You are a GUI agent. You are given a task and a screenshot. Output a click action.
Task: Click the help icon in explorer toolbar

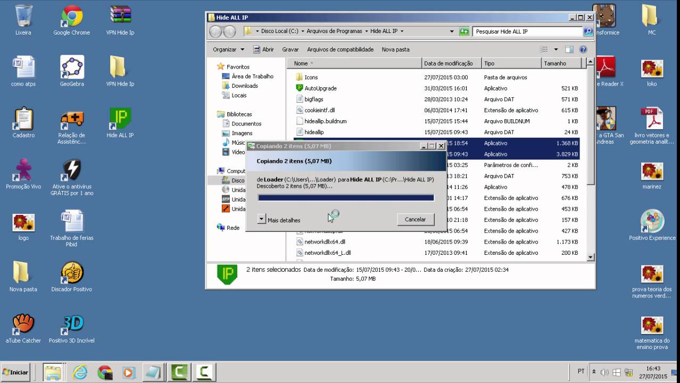point(583,49)
